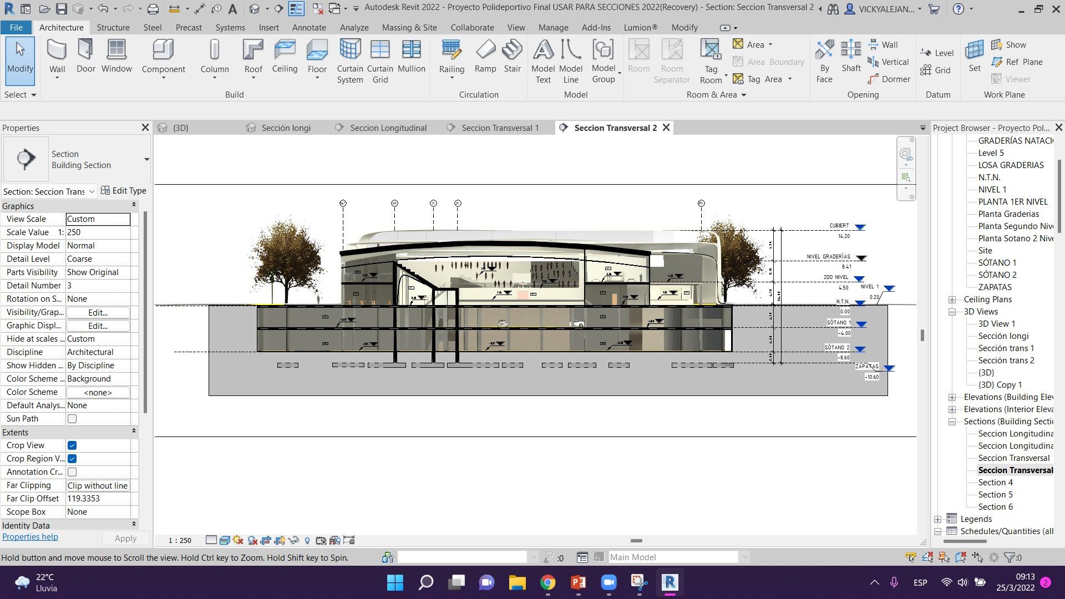Viewport: 1065px width, 599px height.
Task: Expand the Ceiling Plans tree node
Action: [x=952, y=299]
